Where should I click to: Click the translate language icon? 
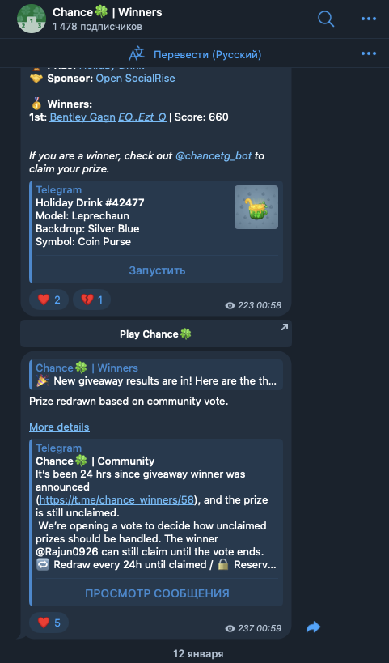(x=137, y=54)
